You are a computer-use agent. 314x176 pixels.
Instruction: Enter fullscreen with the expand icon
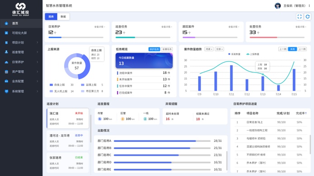coord(300,17)
